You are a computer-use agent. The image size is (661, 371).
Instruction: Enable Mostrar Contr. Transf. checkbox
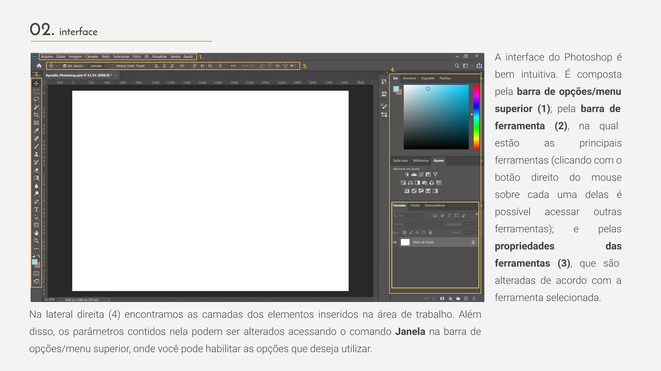[x=114, y=66]
